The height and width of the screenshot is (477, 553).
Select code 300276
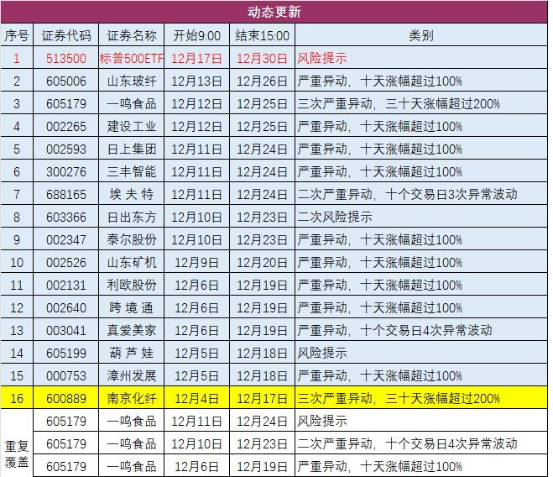tap(66, 171)
